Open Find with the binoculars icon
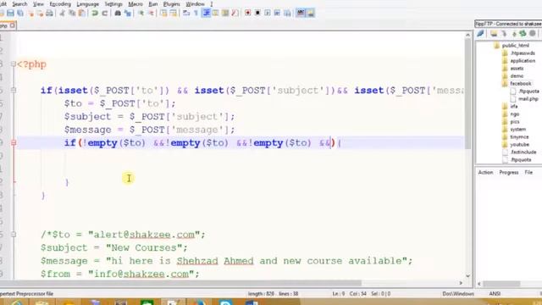The width and height of the screenshot is (542, 305). (x=118, y=14)
